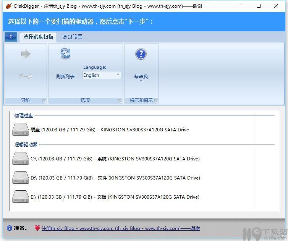This screenshot has width=288, height=241.
Task: Click the 下一步 next arrow icon
Action: (x=26, y=54)
